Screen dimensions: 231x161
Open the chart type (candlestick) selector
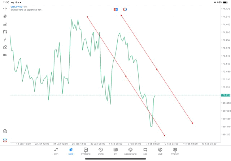pyautogui.click(x=5, y=16)
